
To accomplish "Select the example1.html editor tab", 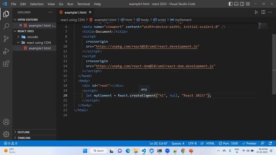I will tap(75, 12).
